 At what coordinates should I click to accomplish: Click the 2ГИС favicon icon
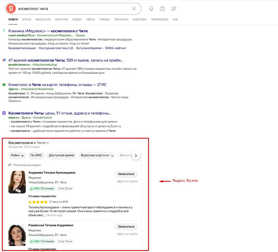[x=4, y=85]
